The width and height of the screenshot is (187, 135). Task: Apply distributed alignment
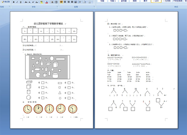click(76, 2)
